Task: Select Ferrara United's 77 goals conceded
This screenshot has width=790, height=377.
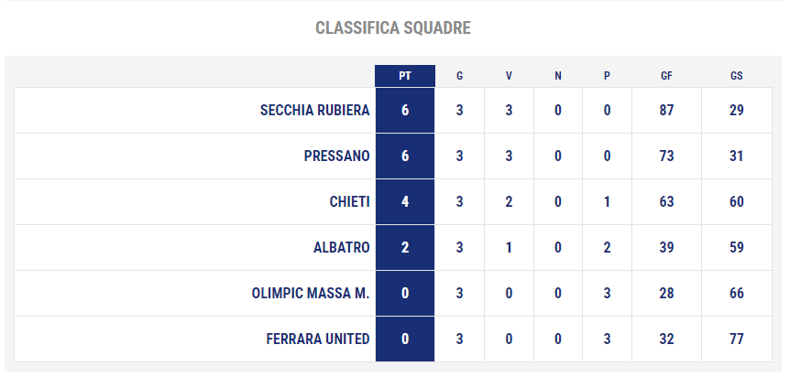Action: click(x=737, y=339)
